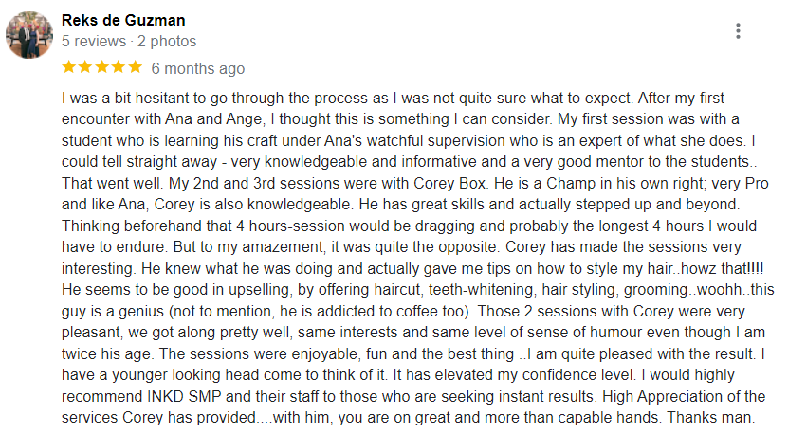Viewport: 788px width, 434px height.
Task: Open the three-dot more options menu
Action: coord(738,31)
